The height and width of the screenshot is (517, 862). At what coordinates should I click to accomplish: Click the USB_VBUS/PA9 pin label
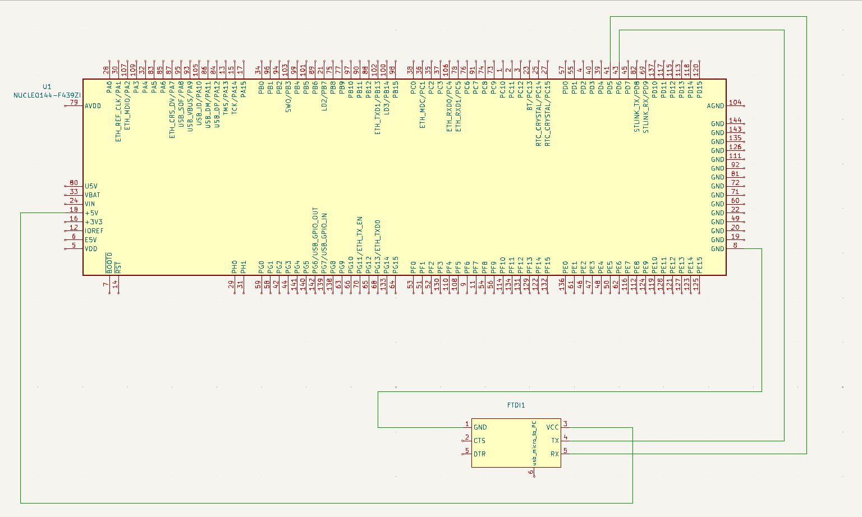[190, 107]
